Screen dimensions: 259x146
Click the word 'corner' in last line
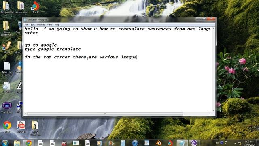pos(62,57)
